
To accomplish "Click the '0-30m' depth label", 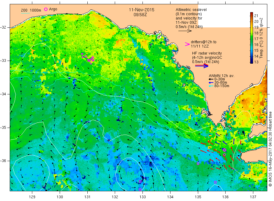I will click(x=220, y=79).
